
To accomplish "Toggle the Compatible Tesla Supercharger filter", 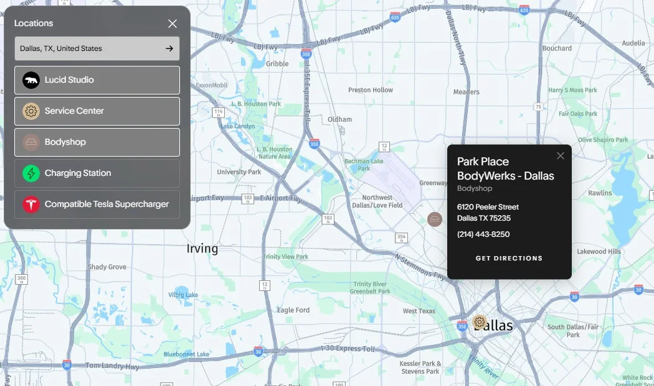I will pos(97,204).
